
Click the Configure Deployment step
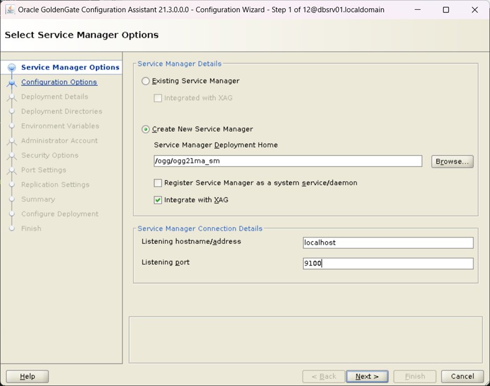click(60, 214)
